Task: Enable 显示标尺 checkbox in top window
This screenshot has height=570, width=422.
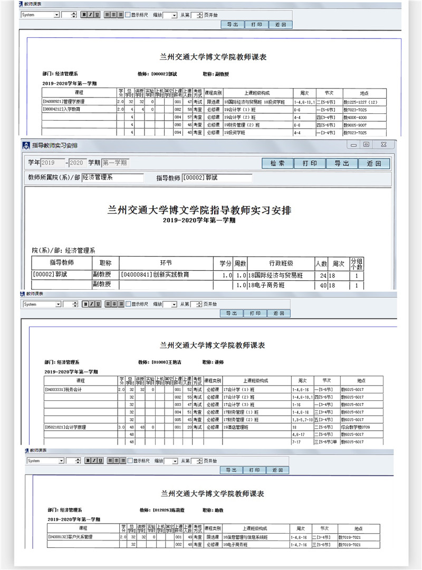Action: (x=128, y=15)
